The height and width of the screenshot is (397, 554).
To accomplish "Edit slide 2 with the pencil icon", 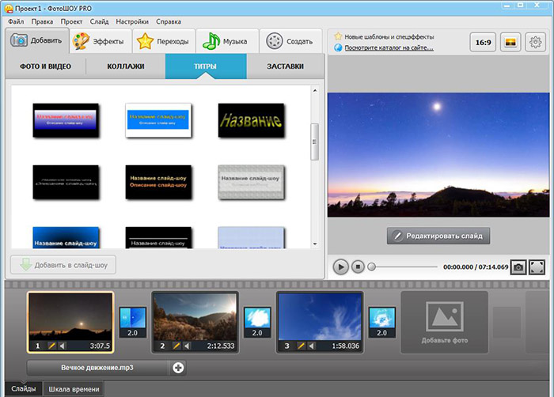I will (176, 346).
